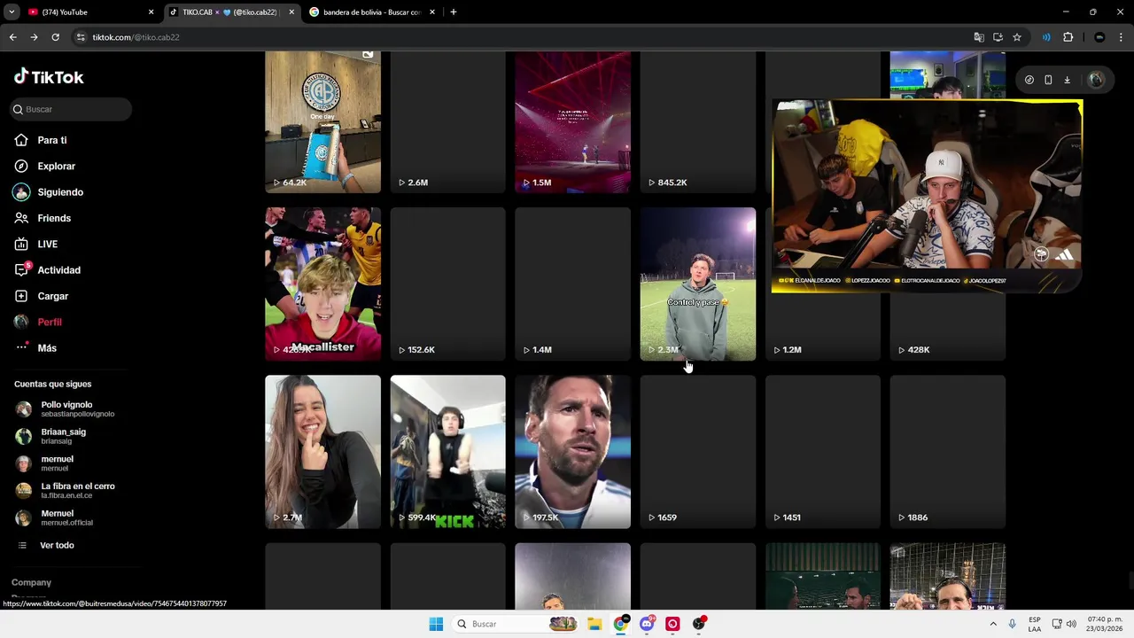Open girl video with 2.7M views
This screenshot has height=638, width=1134.
click(x=322, y=452)
